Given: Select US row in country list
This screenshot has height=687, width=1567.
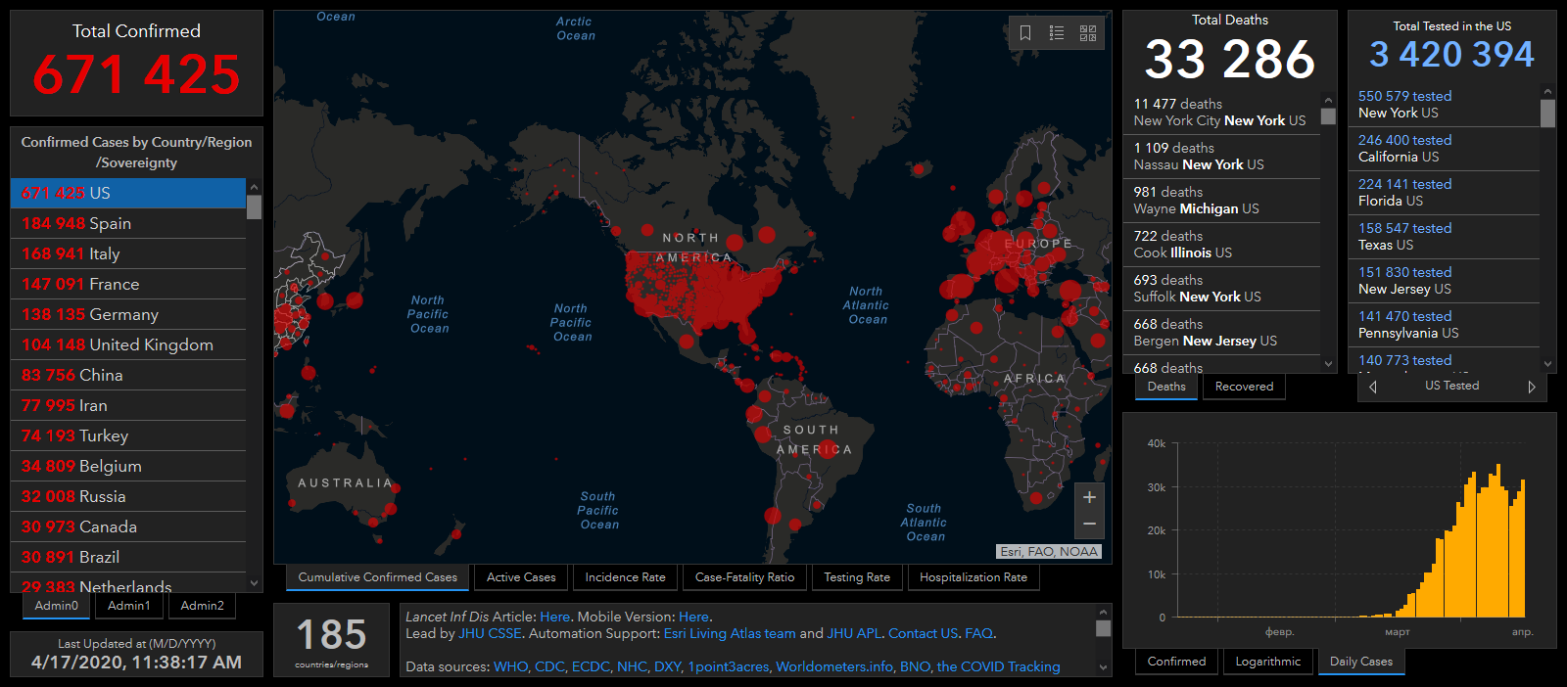Looking at the screenshot, I should (128, 193).
